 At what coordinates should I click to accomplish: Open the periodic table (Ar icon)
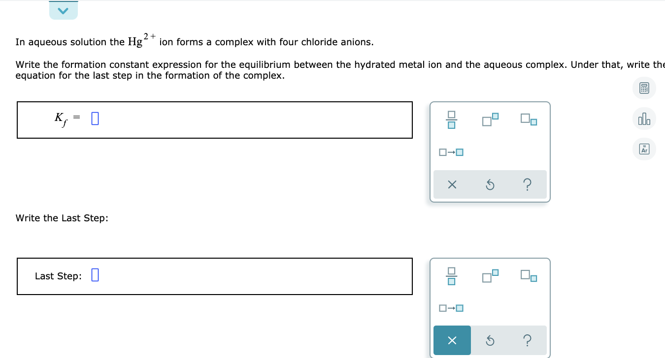coord(644,149)
